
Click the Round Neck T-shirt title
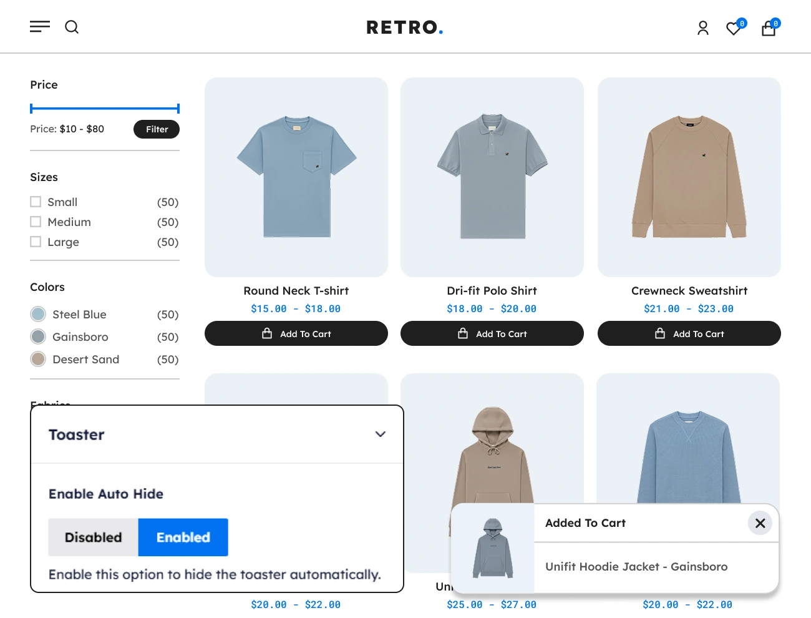click(296, 291)
